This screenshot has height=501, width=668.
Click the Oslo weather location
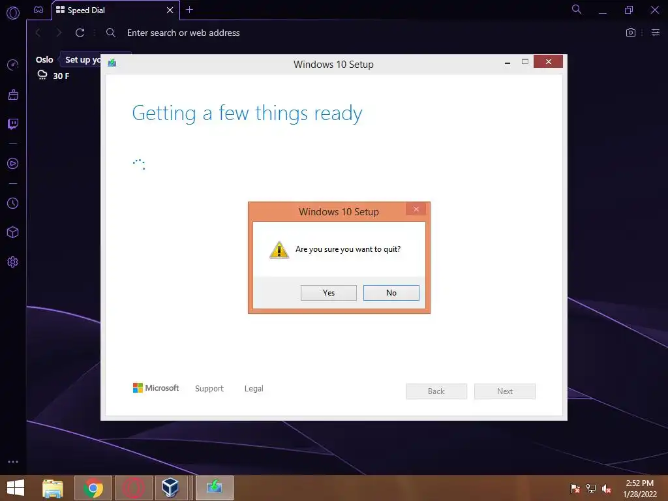pos(44,59)
